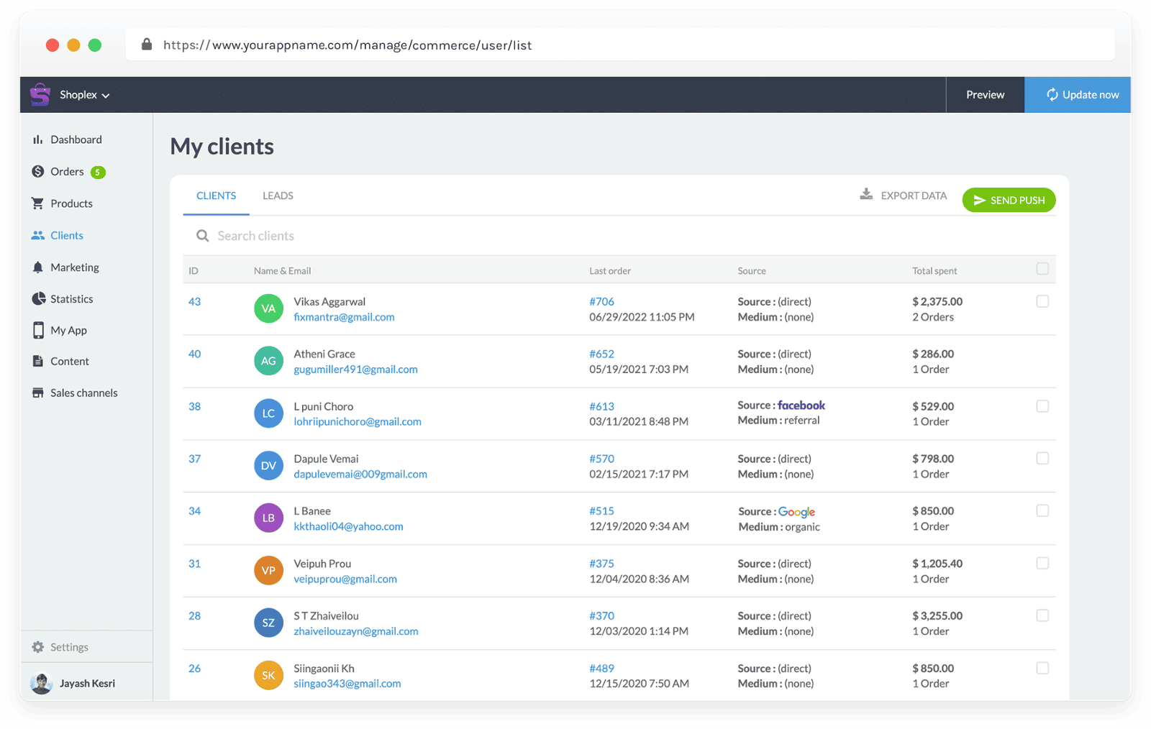Open My App phone icon

coord(37,330)
